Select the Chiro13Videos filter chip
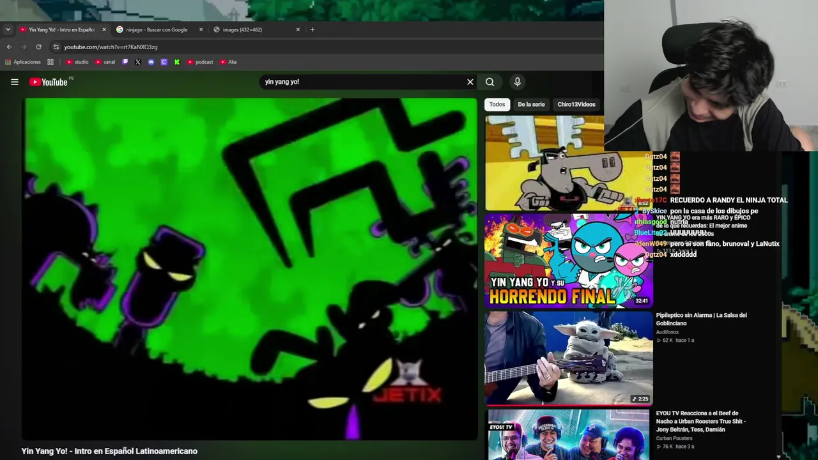 coord(576,104)
